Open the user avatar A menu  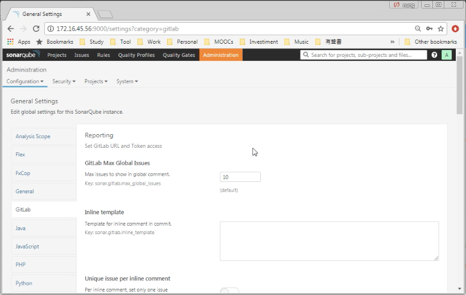446,55
